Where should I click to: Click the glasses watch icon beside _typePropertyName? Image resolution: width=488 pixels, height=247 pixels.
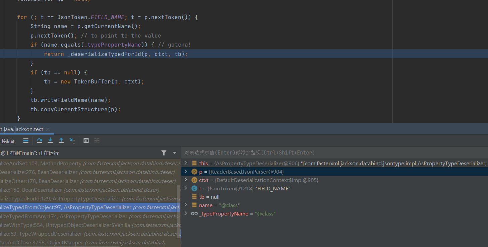pyautogui.click(x=194, y=213)
